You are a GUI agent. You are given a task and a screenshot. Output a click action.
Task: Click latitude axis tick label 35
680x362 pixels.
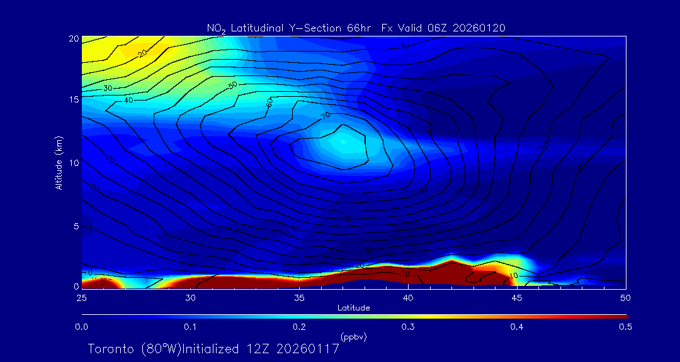300,298
